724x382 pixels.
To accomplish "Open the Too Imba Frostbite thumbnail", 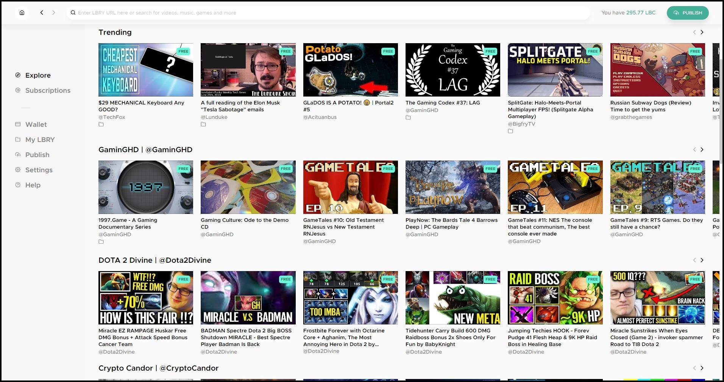I will (x=351, y=298).
